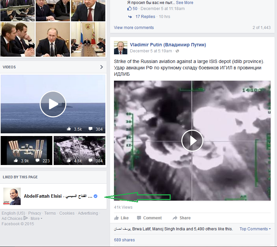Open the Terms footer link

click(50, 213)
